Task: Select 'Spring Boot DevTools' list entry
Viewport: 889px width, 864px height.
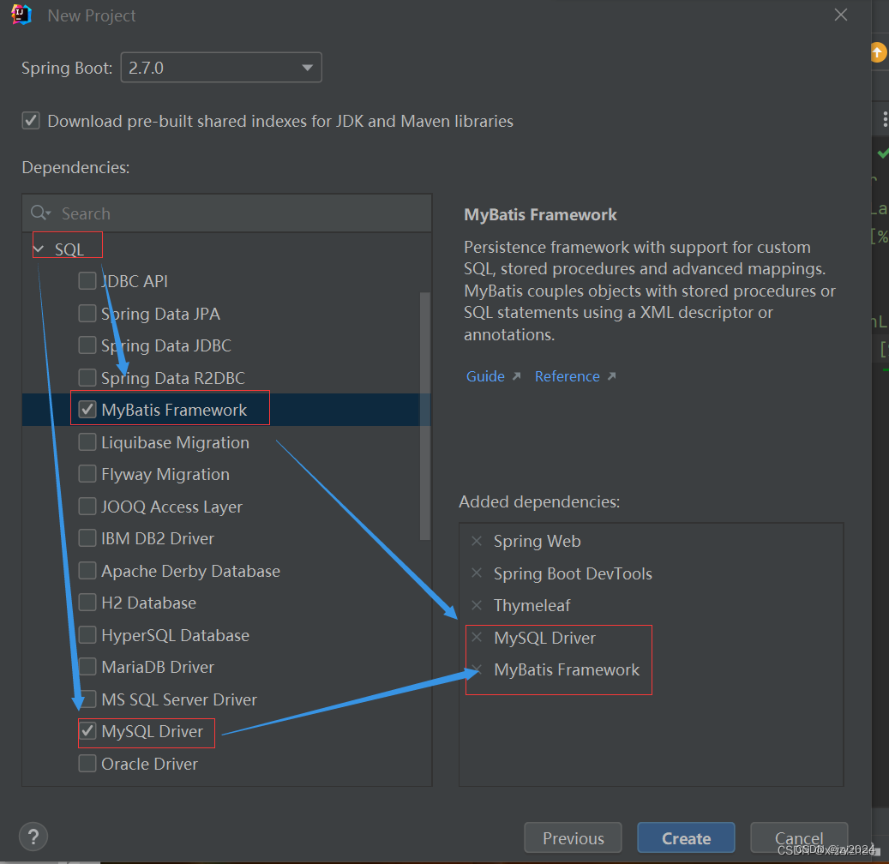Action: click(x=573, y=573)
